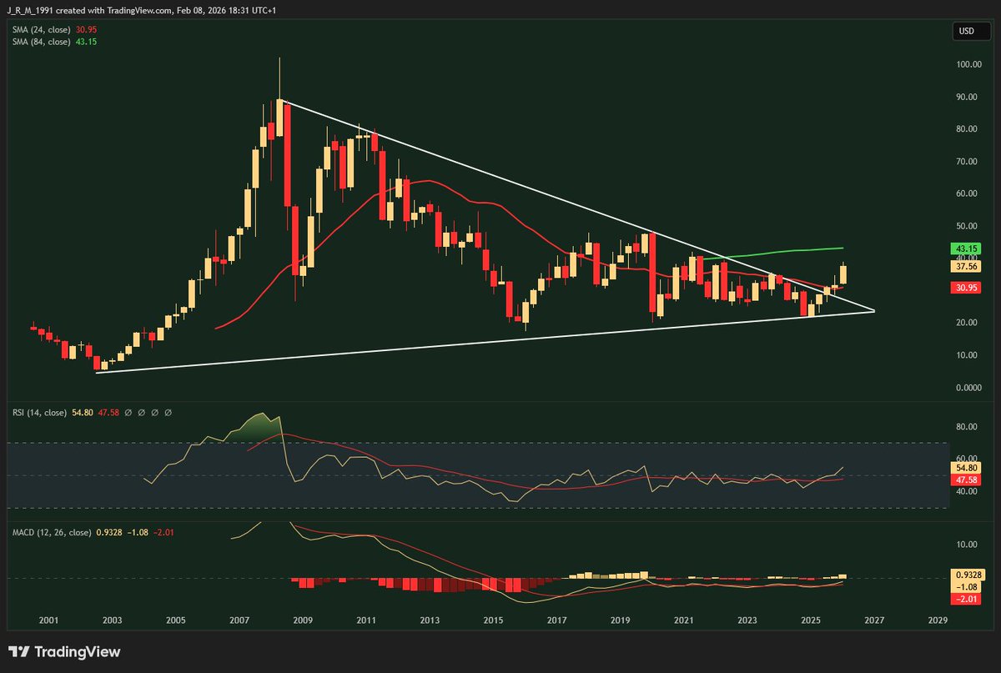Click the red 30.95 price axis tag
Image resolution: width=1001 pixels, height=673 pixels.
click(965, 288)
